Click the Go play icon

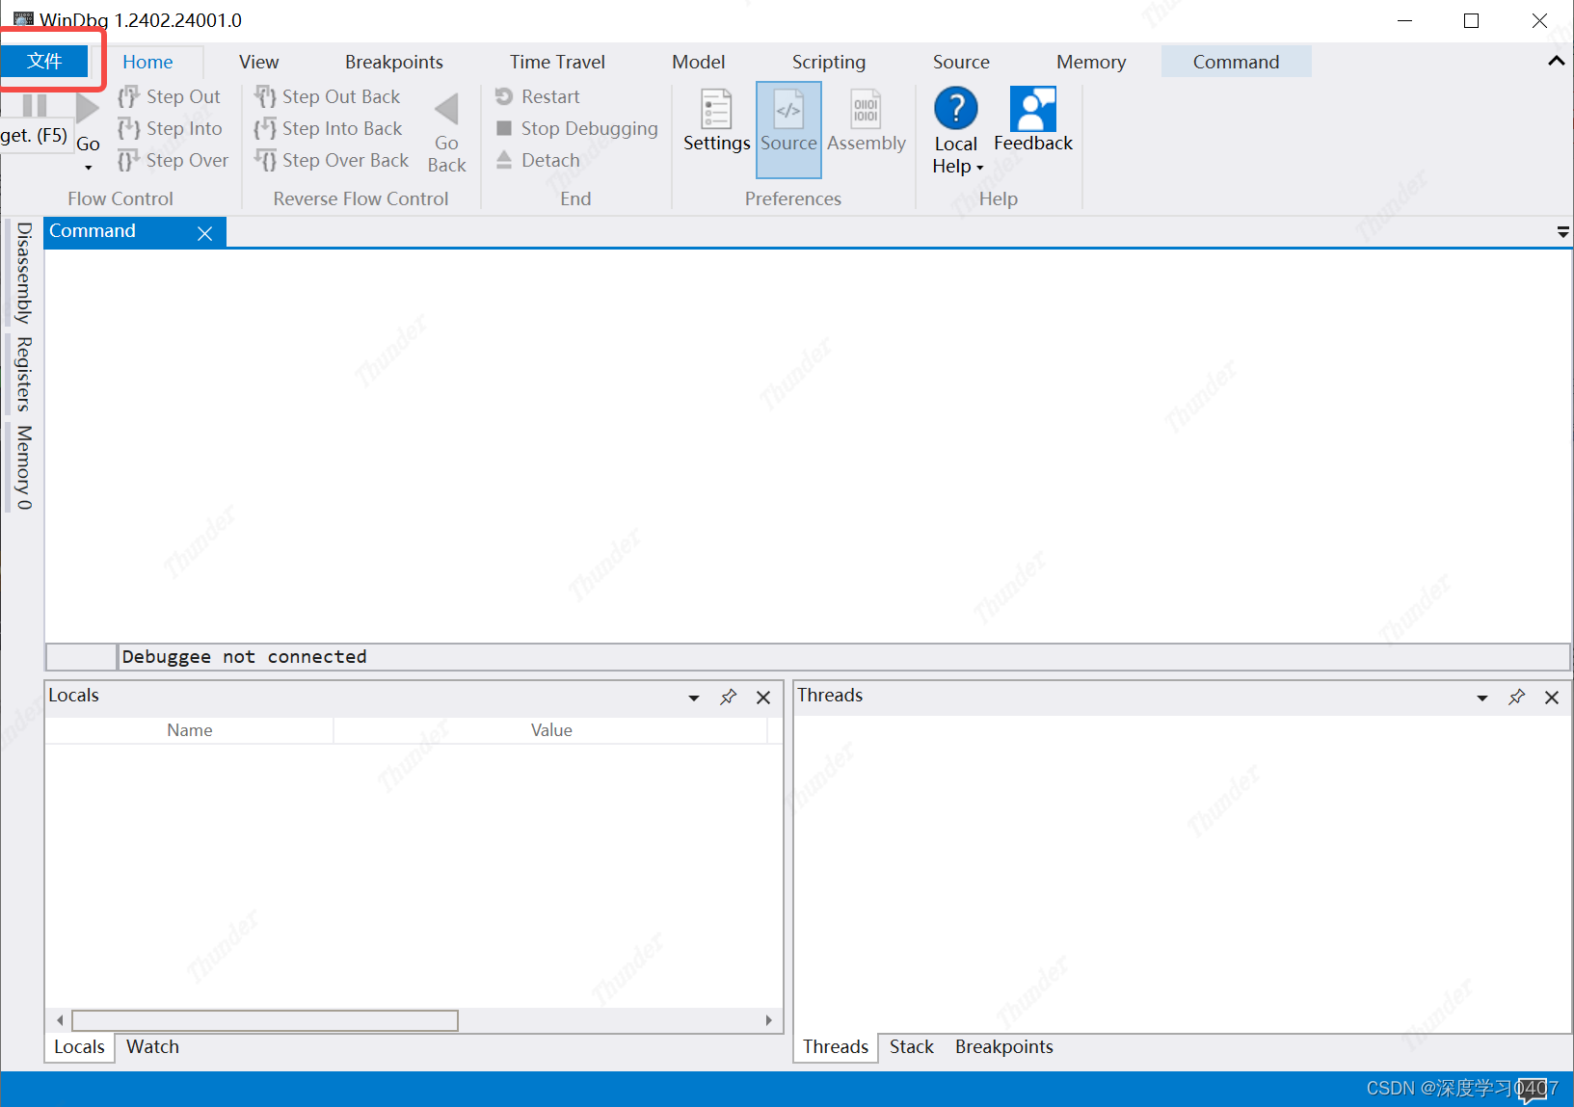point(88,107)
